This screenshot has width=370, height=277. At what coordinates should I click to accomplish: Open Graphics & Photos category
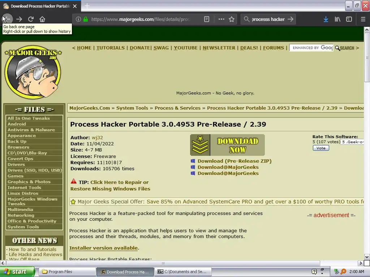[x=29, y=182]
